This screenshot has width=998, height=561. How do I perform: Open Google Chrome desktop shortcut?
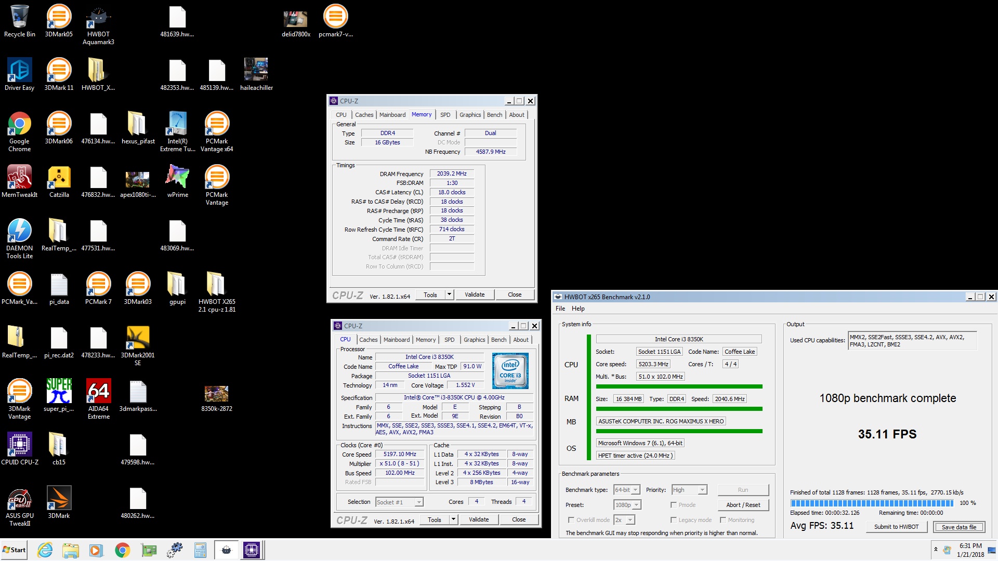[19, 131]
